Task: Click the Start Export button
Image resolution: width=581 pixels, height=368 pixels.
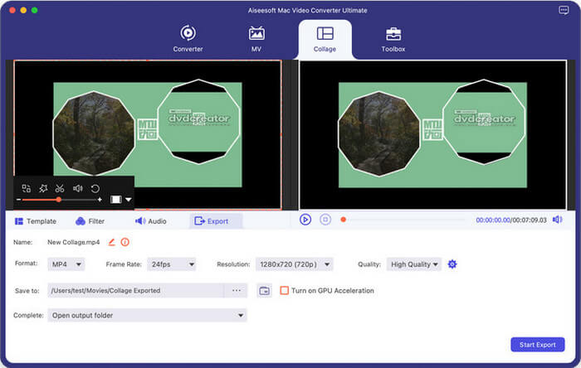Action: tap(538, 345)
